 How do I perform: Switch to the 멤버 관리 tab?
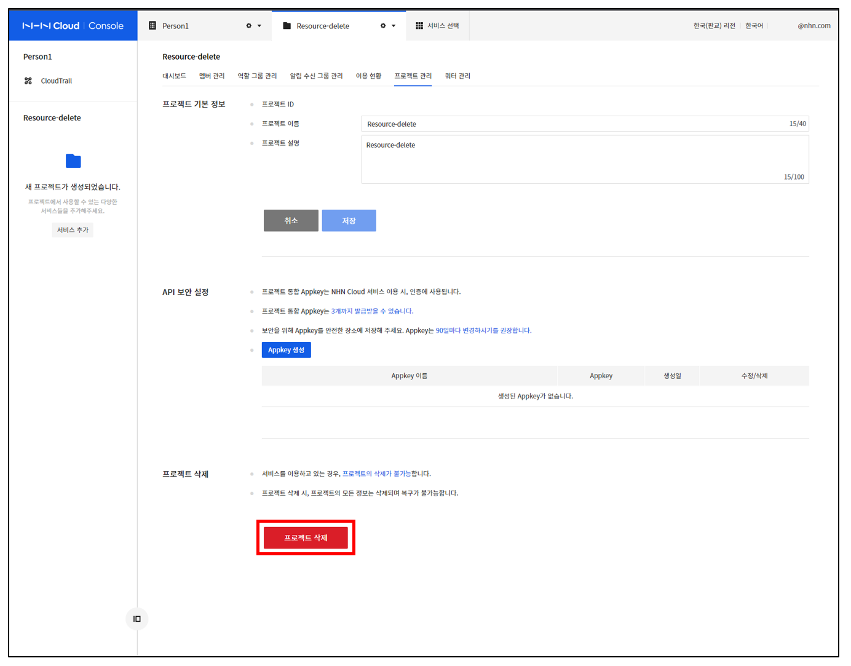[212, 76]
